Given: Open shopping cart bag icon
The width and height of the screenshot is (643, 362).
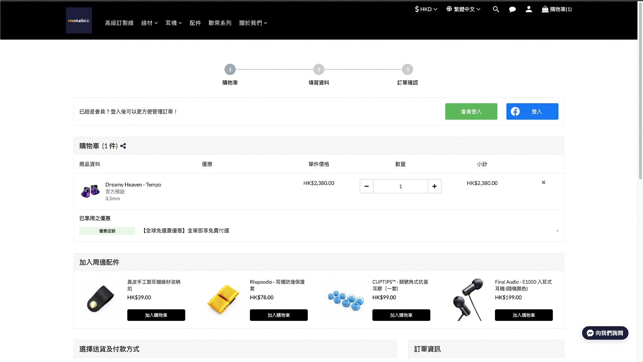Looking at the screenshot, I should point(545,9).
